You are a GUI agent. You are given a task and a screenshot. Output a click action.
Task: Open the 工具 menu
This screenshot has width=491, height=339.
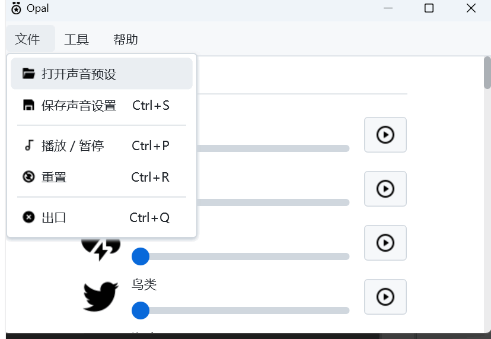[x=76, y=39]
